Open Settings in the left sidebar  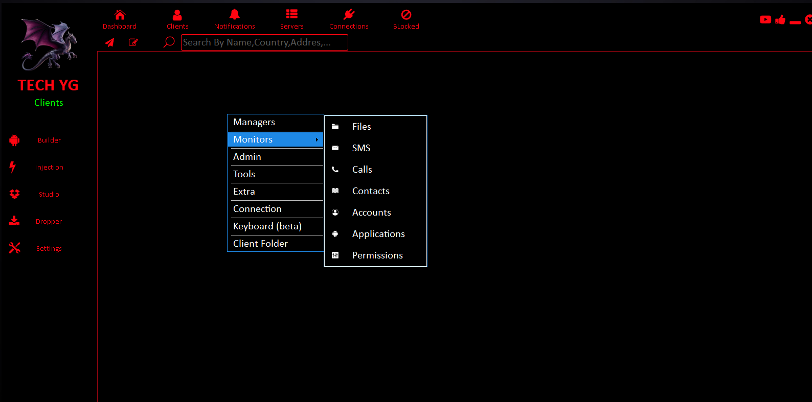click(x=49, y=249)
